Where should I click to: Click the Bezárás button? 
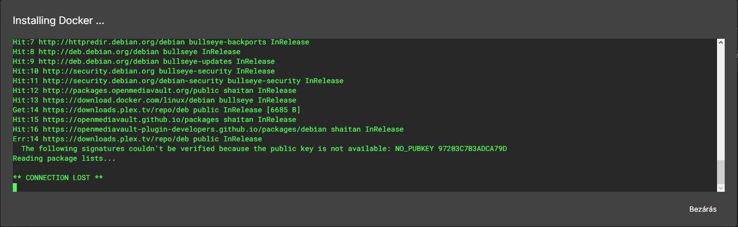click(x=703, y=209)
